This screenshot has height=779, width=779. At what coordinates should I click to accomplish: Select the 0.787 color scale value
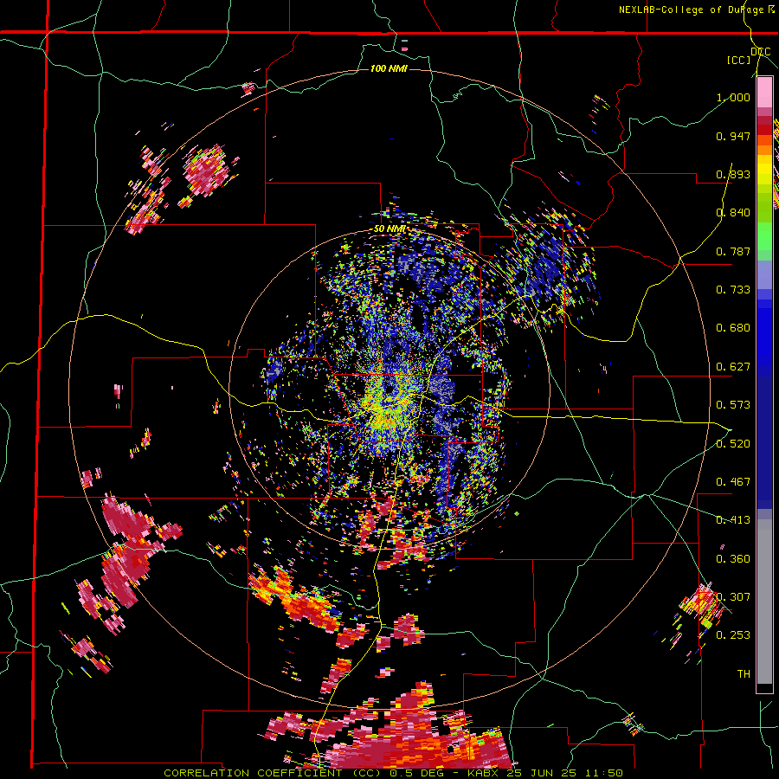click(x=733, y=251)
